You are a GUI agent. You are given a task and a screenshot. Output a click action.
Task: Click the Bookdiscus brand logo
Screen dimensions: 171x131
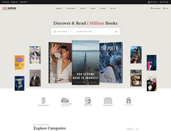pos(44,102)
